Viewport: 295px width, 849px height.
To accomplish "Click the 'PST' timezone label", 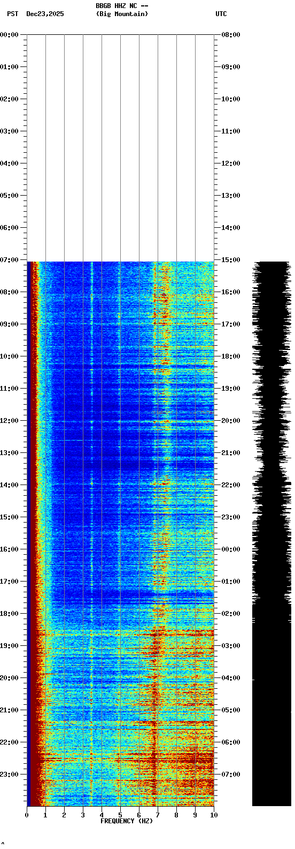I will (x=13, y=14).
